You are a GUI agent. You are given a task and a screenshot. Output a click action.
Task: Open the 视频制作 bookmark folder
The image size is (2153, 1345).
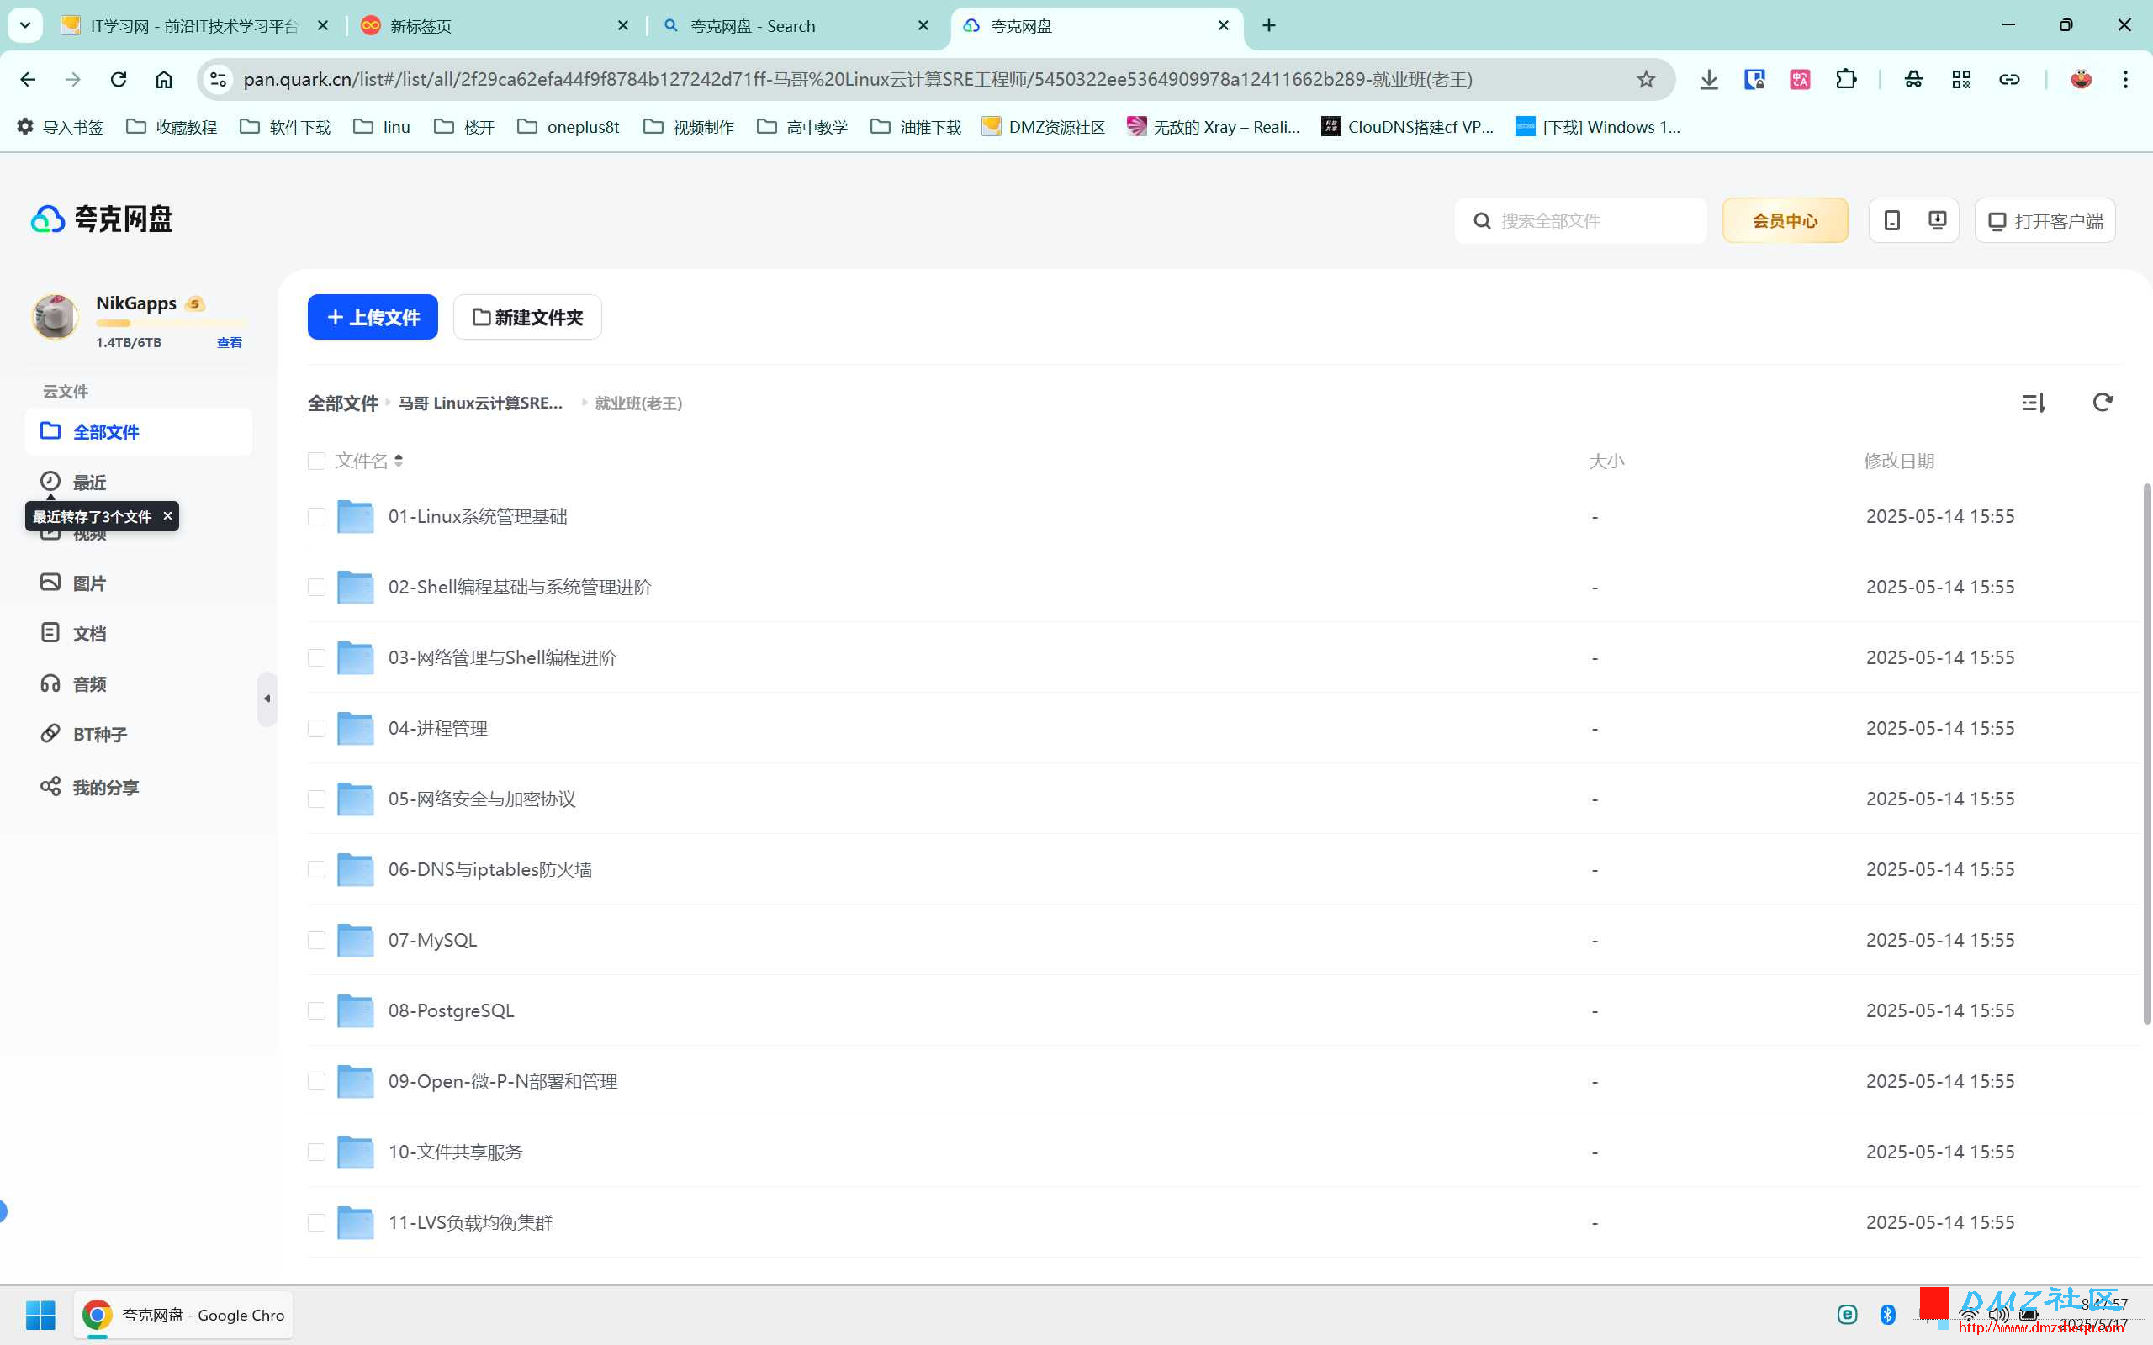tap(689, 127)
